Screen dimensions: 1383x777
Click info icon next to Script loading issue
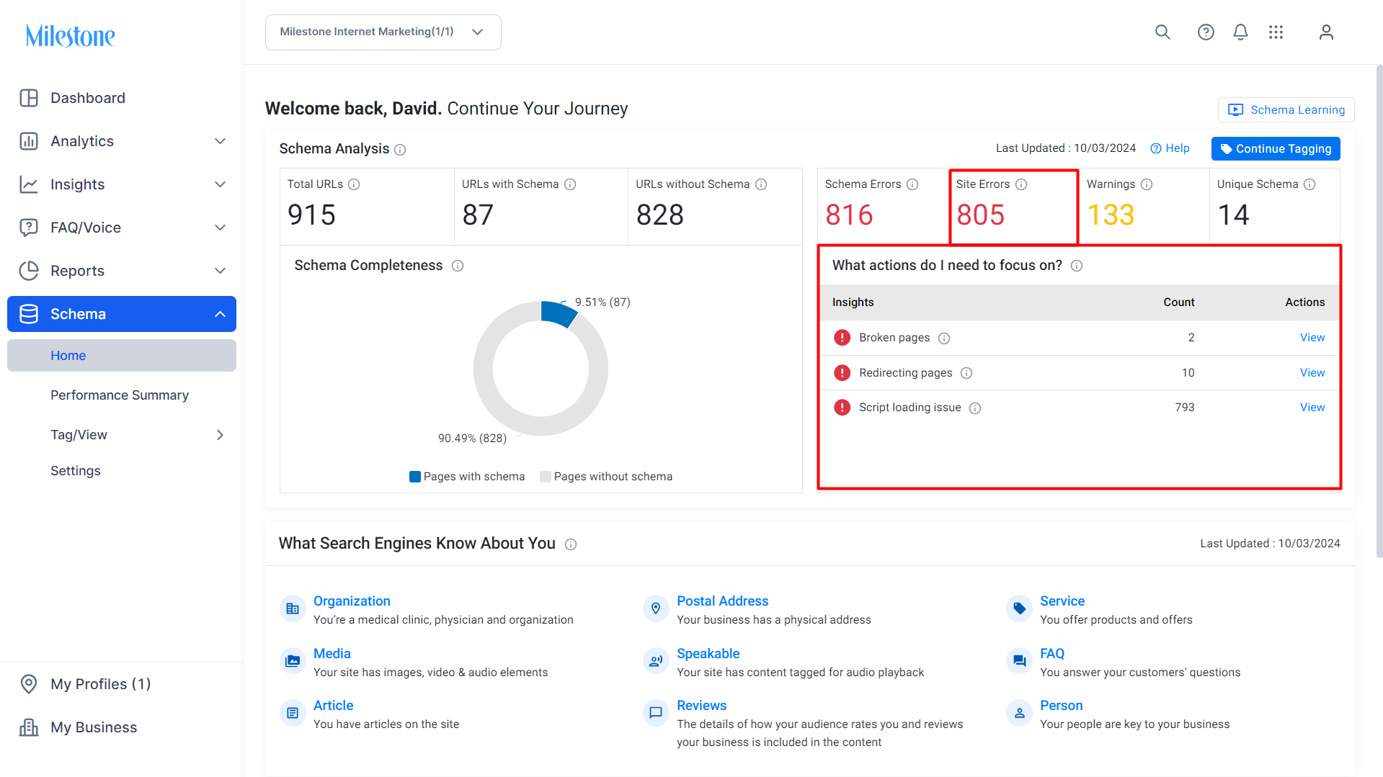(x=975, y=408)
